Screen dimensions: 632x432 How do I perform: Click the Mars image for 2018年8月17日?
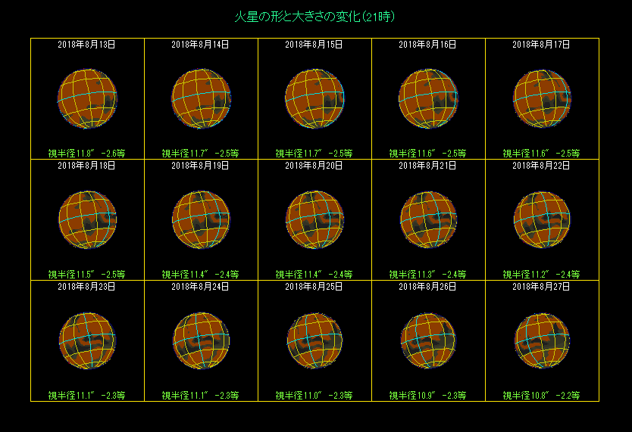click(542, 98)
